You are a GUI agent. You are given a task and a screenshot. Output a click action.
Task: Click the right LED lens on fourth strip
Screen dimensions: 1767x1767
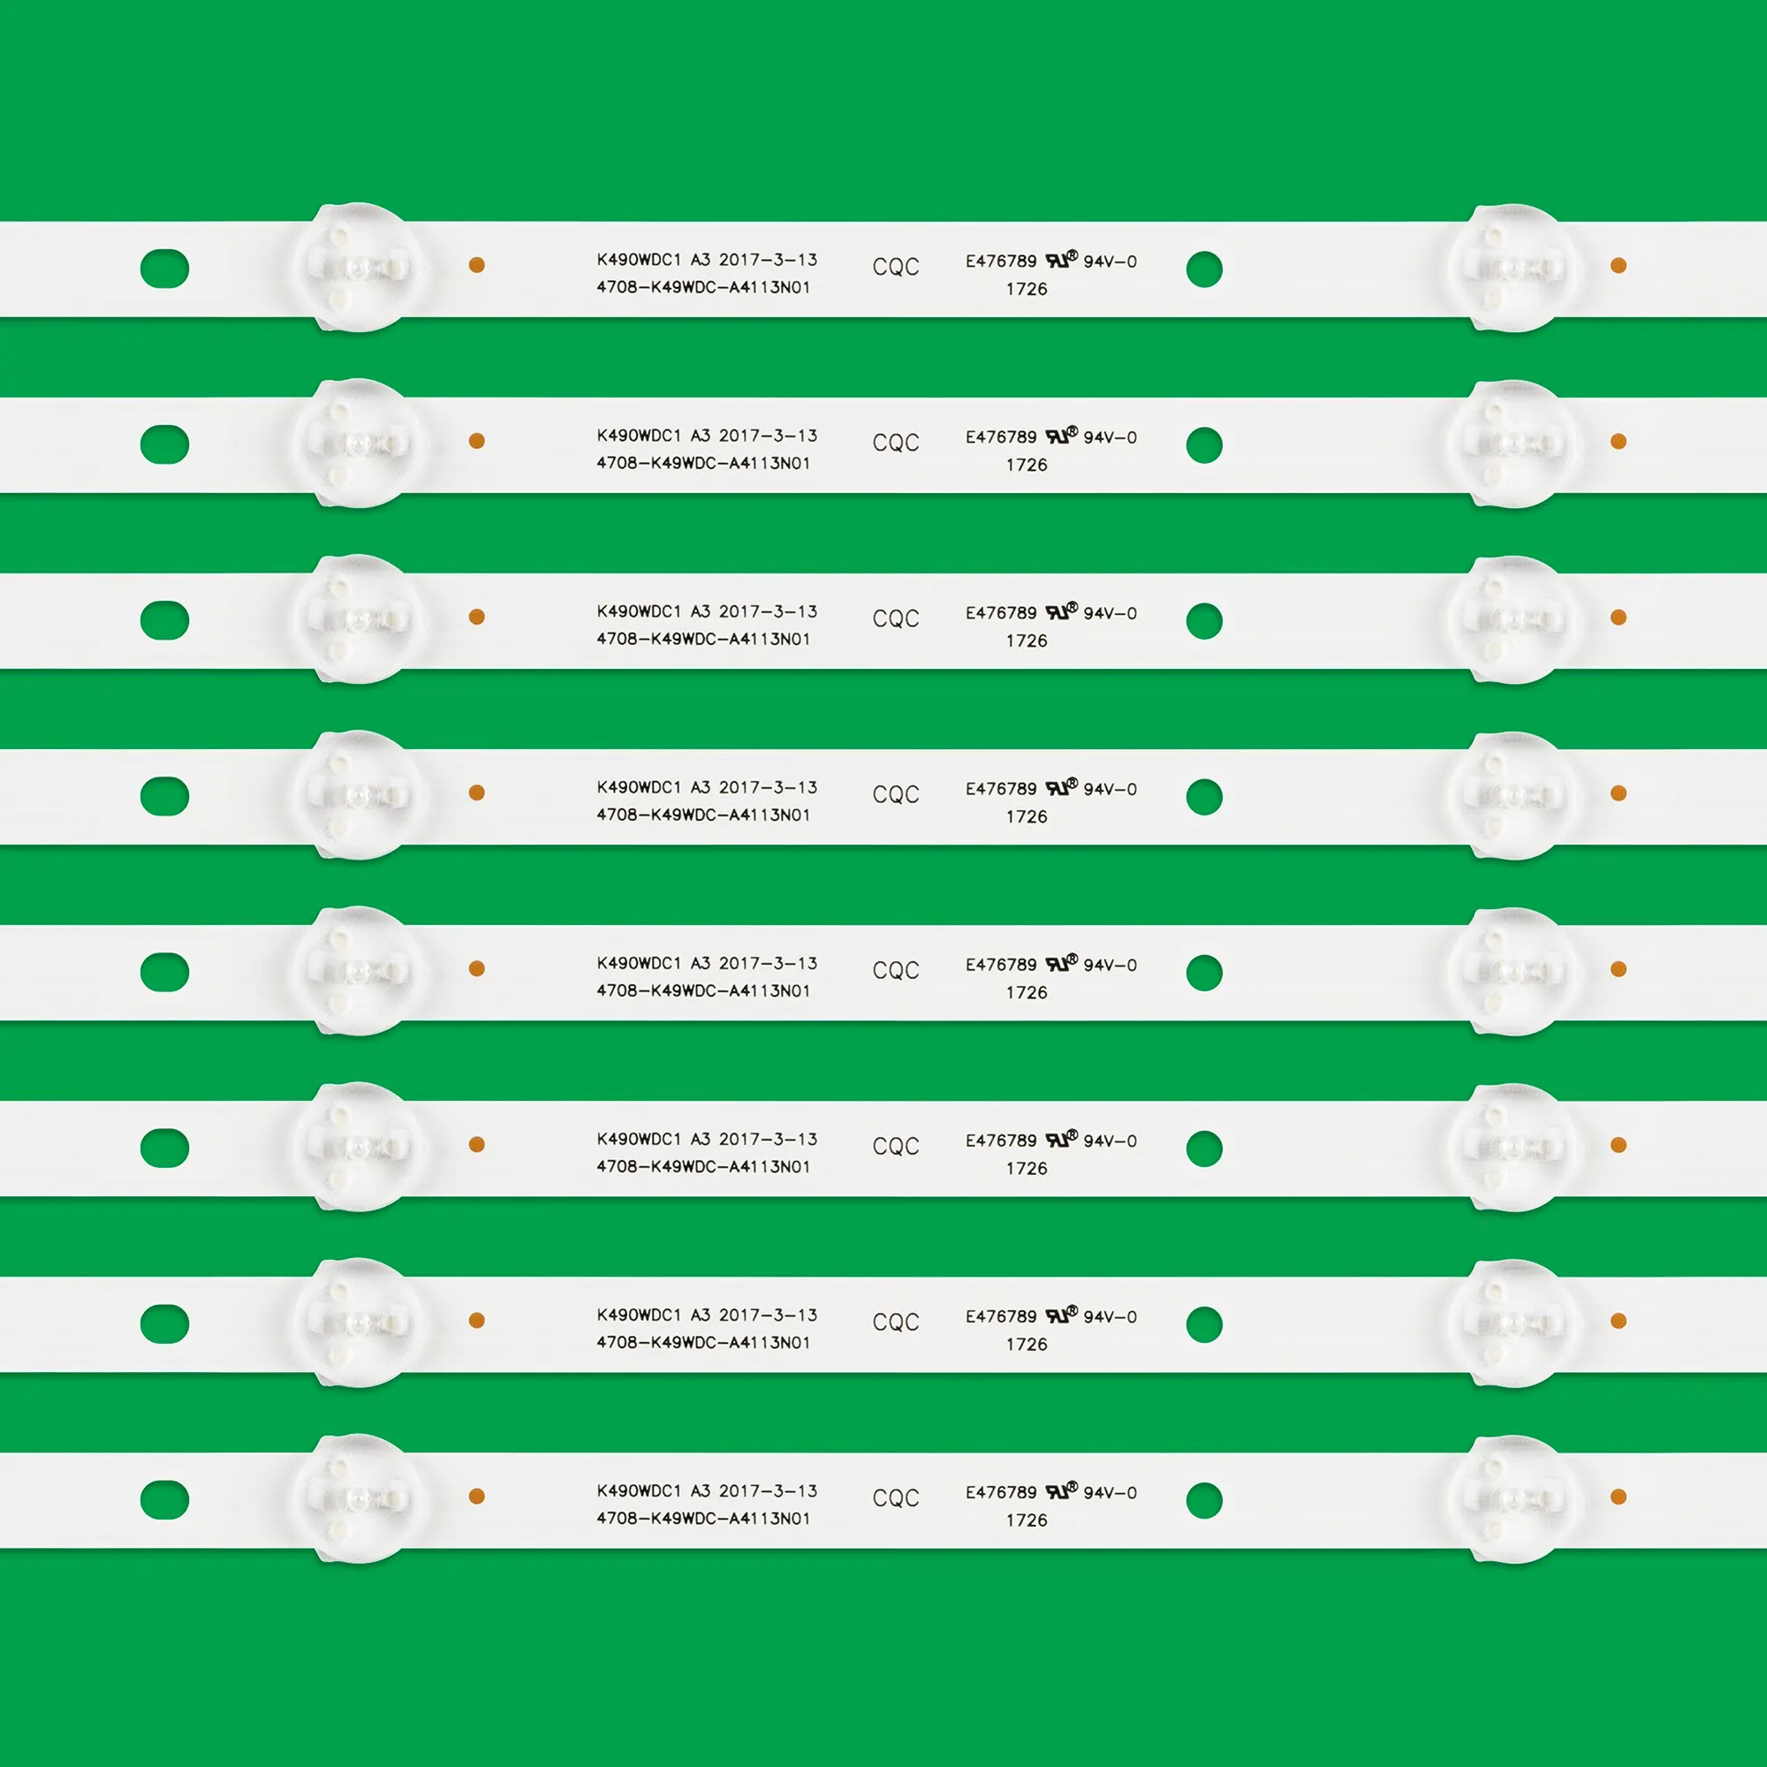[1513, 796]
